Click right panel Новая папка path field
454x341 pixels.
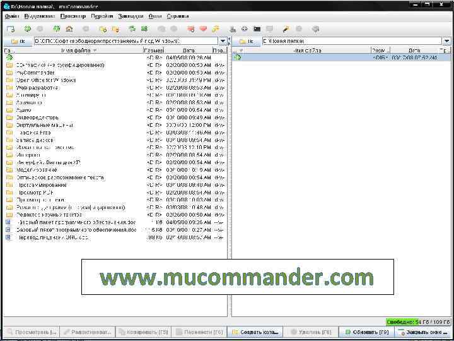[352, 41]
